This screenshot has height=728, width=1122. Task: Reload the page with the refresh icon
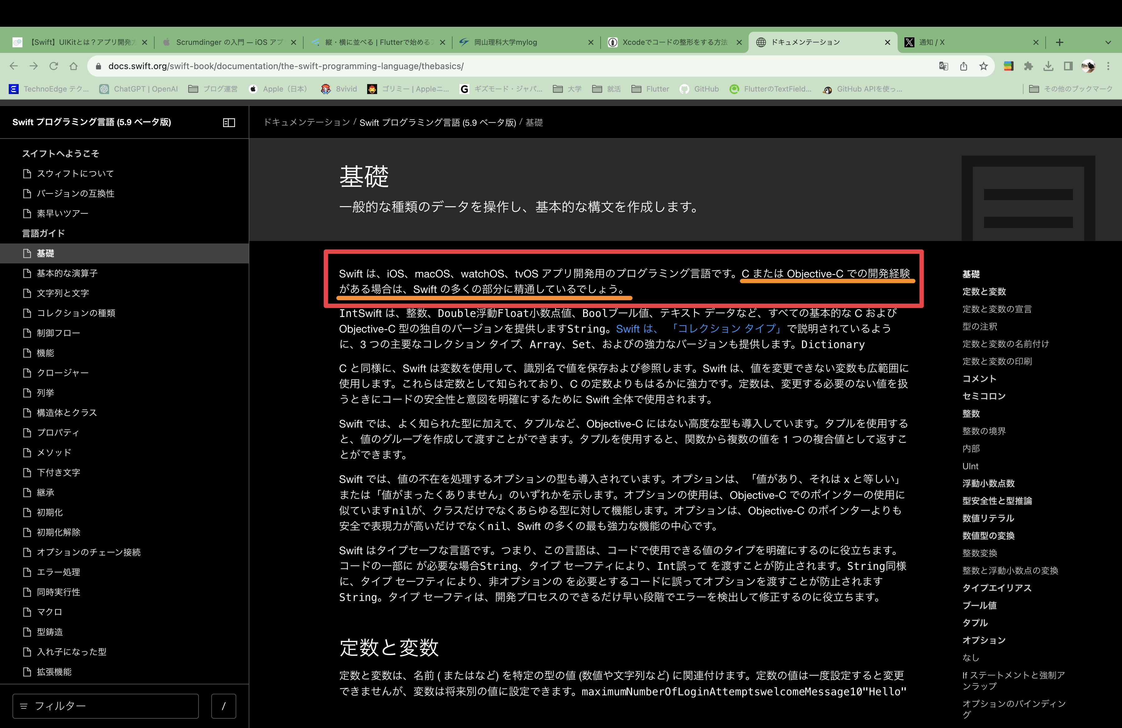[54, 66]
